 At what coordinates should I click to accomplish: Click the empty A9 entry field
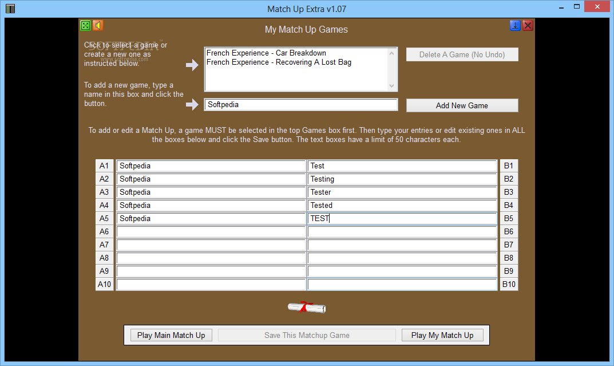click(211, 271)
